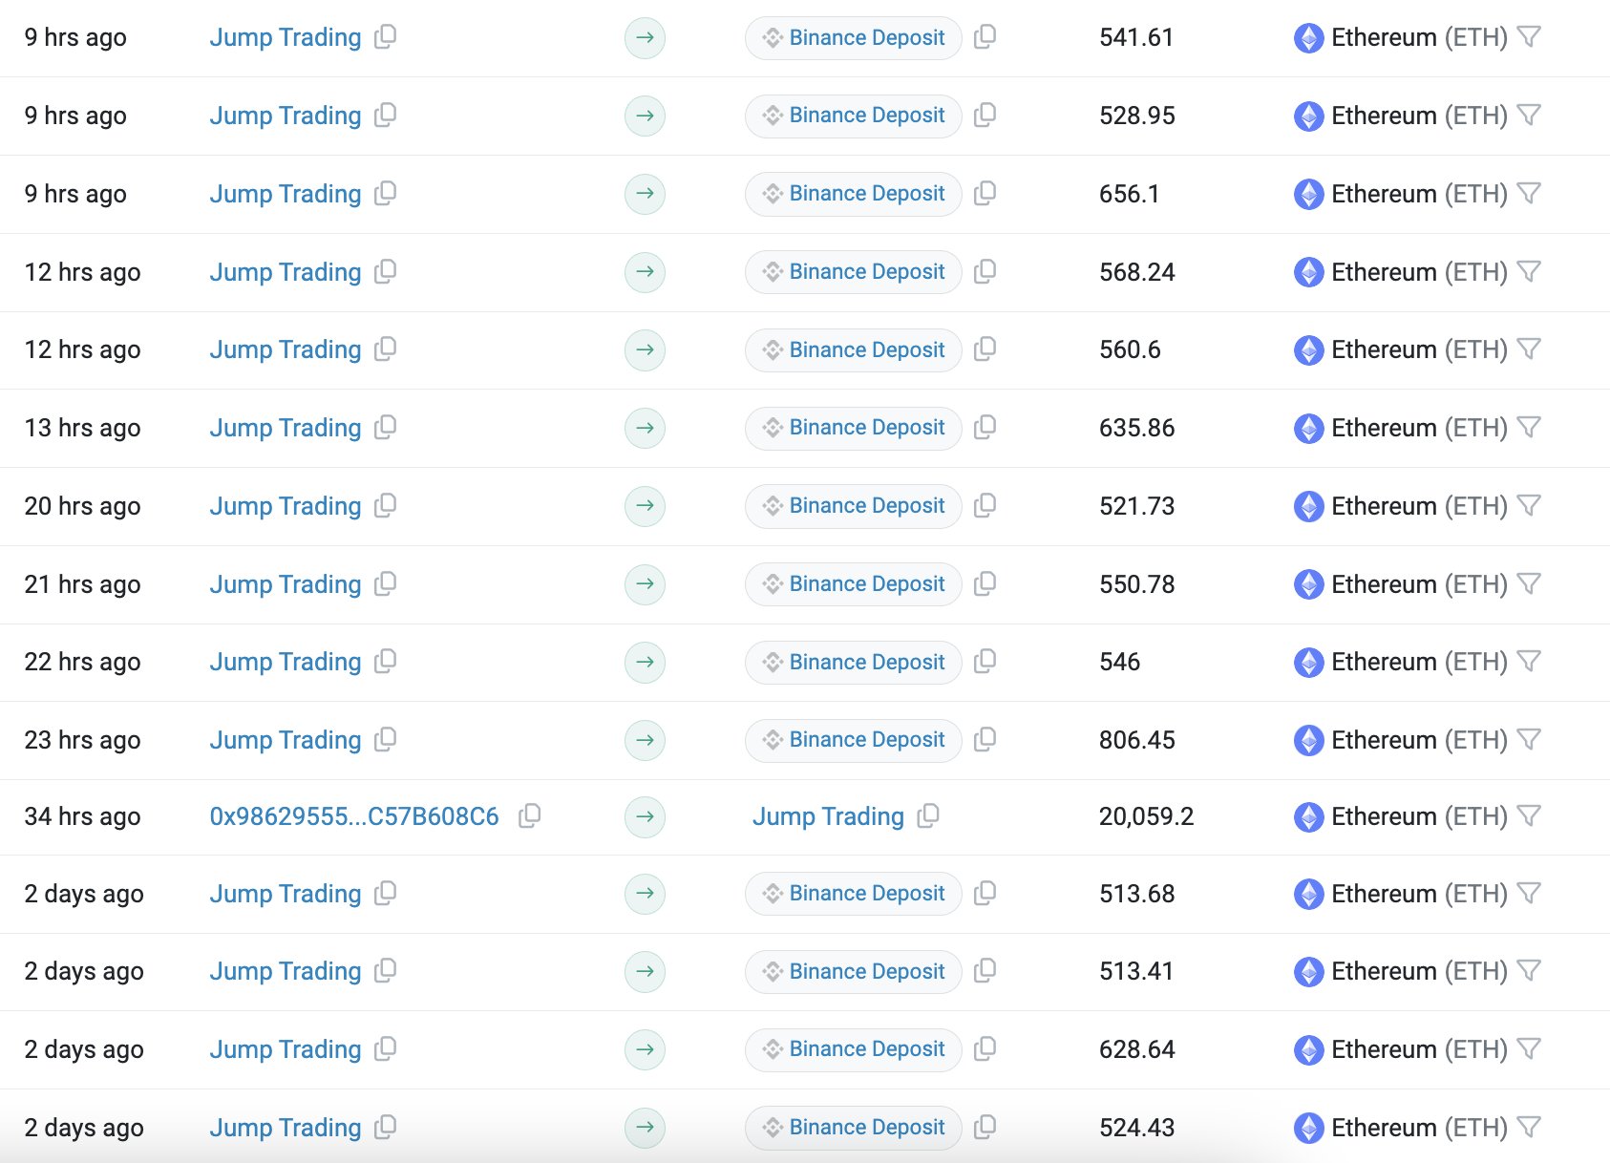Select the 806.45 amount value

[x=1137, y=740]
